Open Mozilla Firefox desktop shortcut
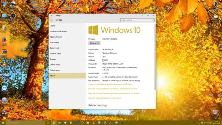Image resolution: width=222 pixels, height=125 pixels. coord(4,41)
